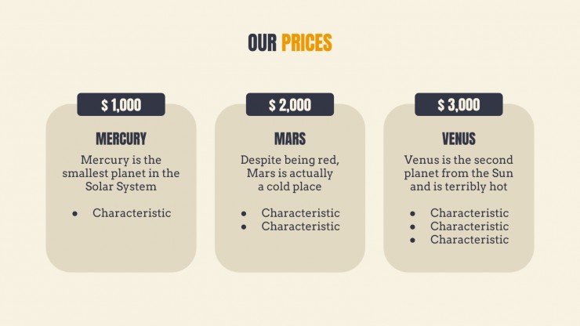
Task: Select the VENUS heading
Action: click(459, 139)
